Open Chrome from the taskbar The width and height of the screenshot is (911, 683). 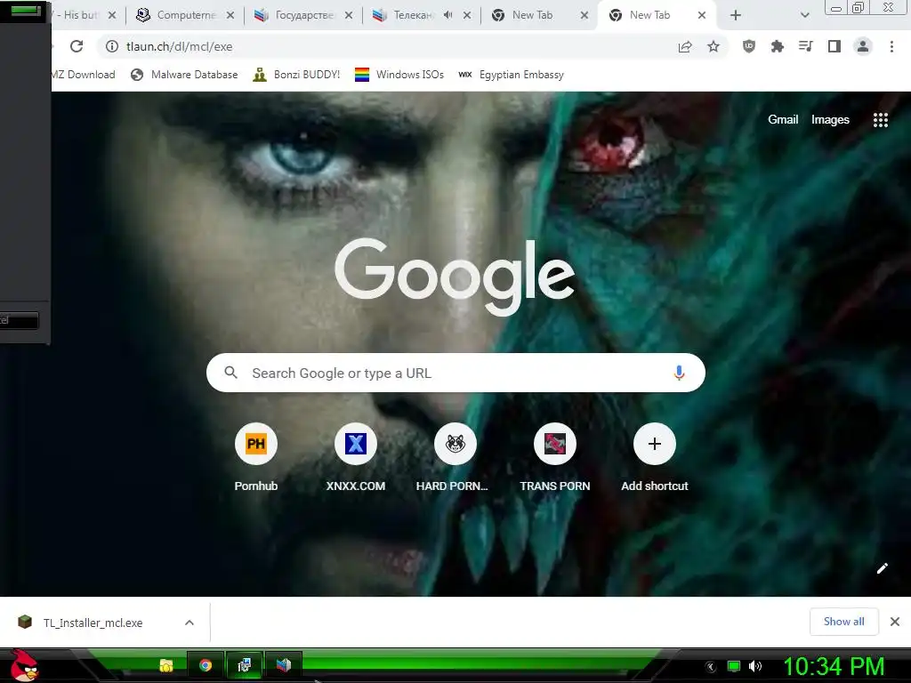pos(206,665)
